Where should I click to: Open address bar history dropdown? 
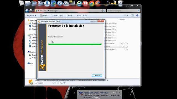pyautogui.click(x=101, y=11)
